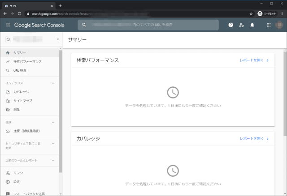This screenshot has height=196, width=287.
Task: Click the address bar URL
Action: coord(62,14)
